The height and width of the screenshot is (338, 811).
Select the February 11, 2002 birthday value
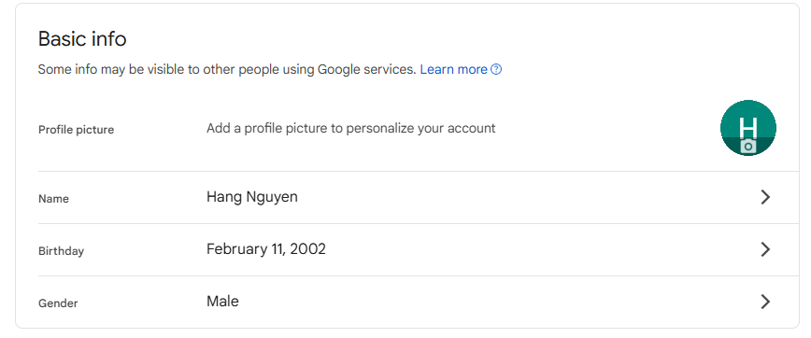click(x=266, y=249)
